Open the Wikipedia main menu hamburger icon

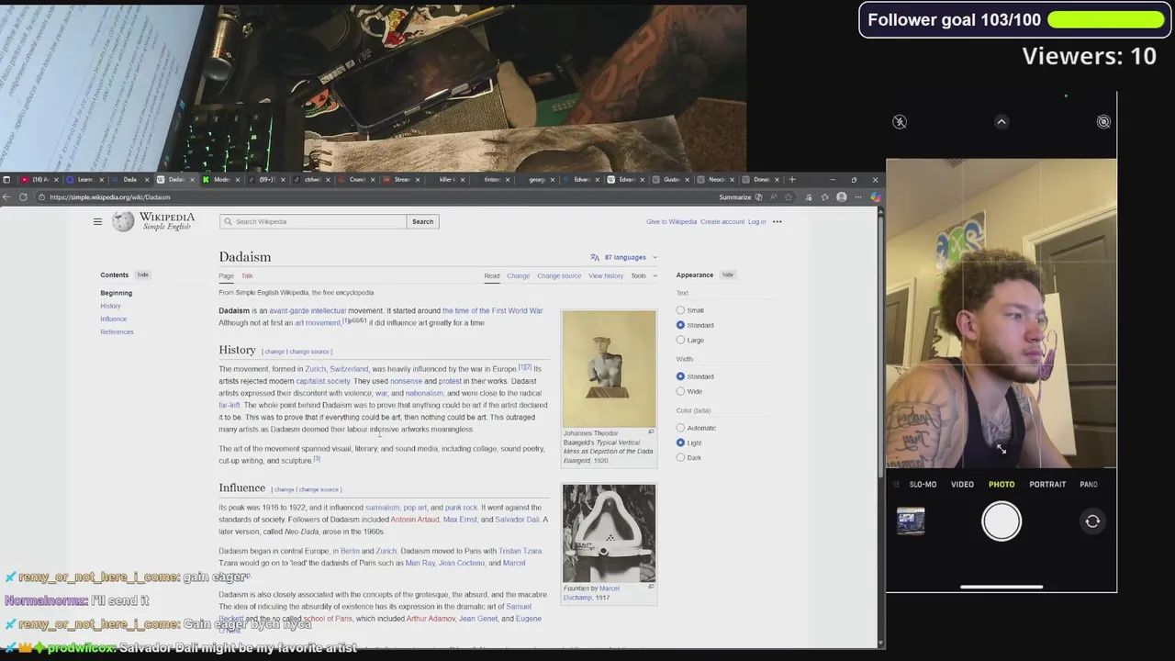coord(97,221)
